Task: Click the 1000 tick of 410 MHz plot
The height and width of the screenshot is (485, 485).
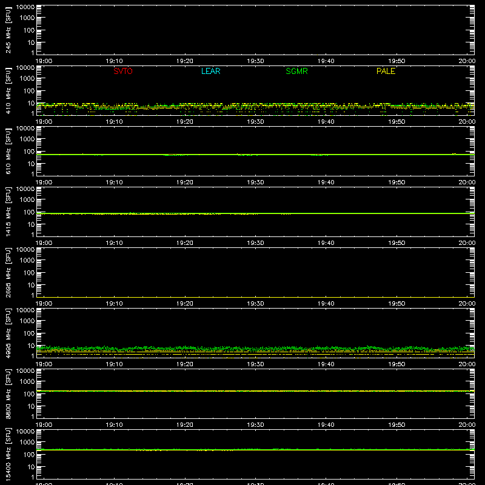Action: [27, 79]
